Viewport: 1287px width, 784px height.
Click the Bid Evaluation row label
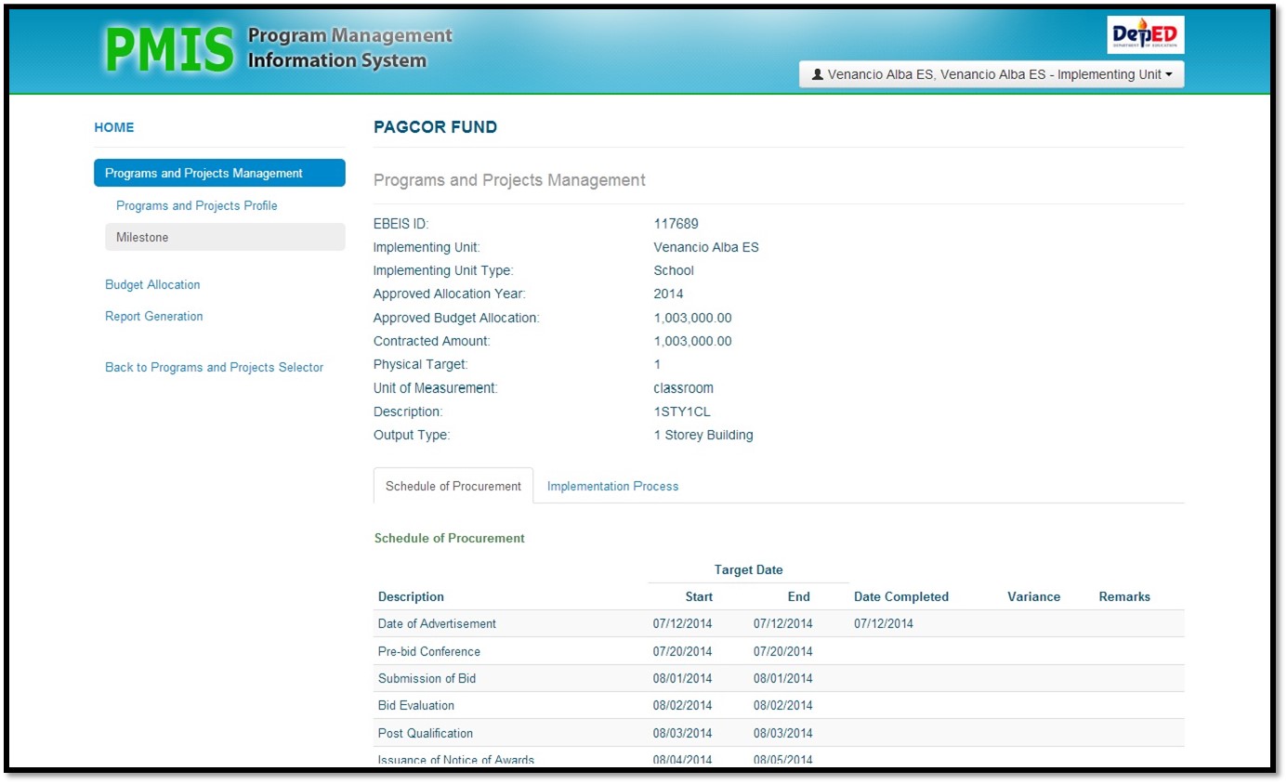(416, 705)
